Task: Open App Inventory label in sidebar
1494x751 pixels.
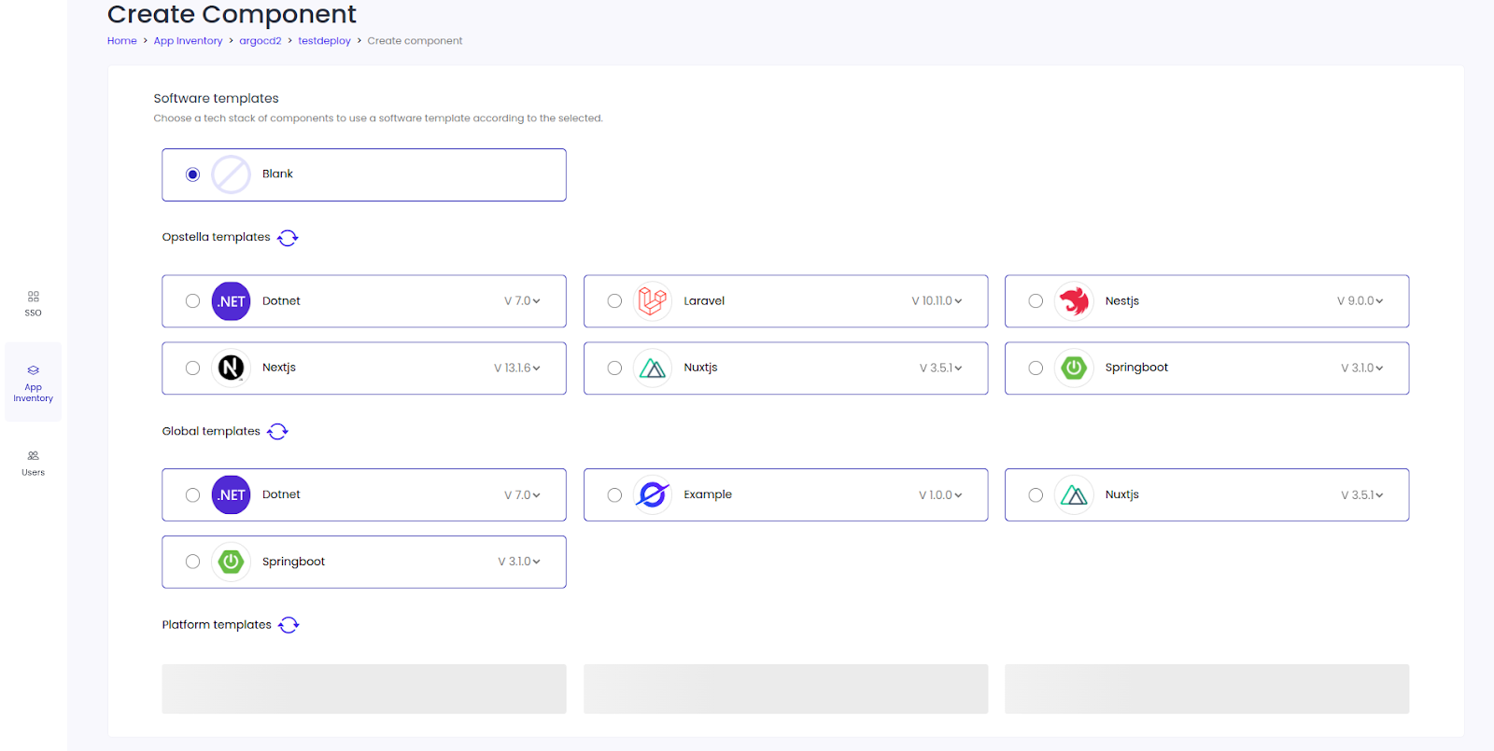Action: [x=34, y=393]
